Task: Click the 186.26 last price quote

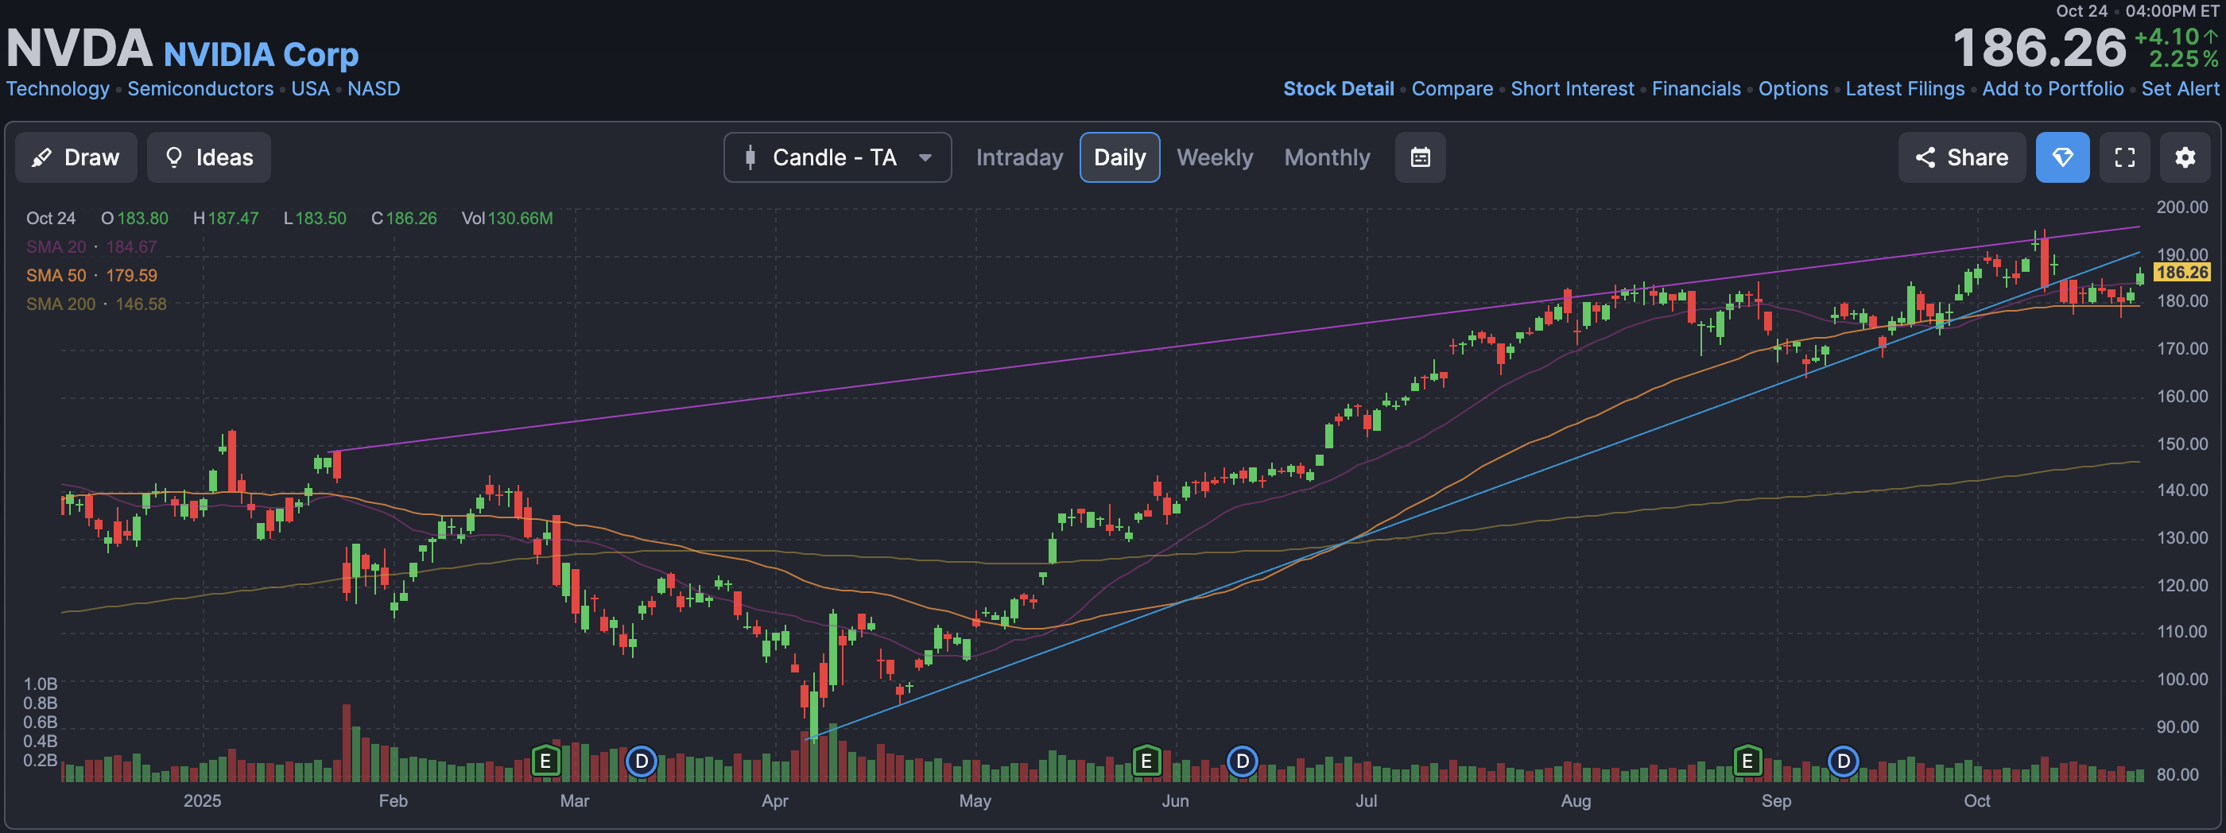Action: pyautogui.click(x=2039, y=48)
